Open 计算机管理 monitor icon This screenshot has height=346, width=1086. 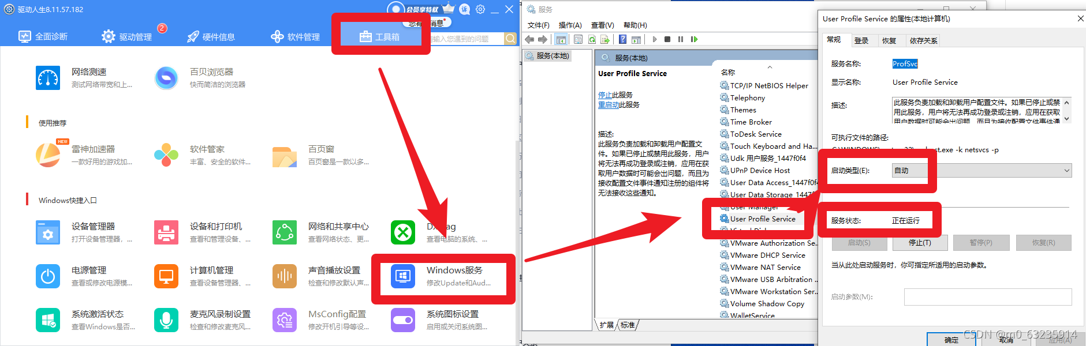(x=166, y=276)
